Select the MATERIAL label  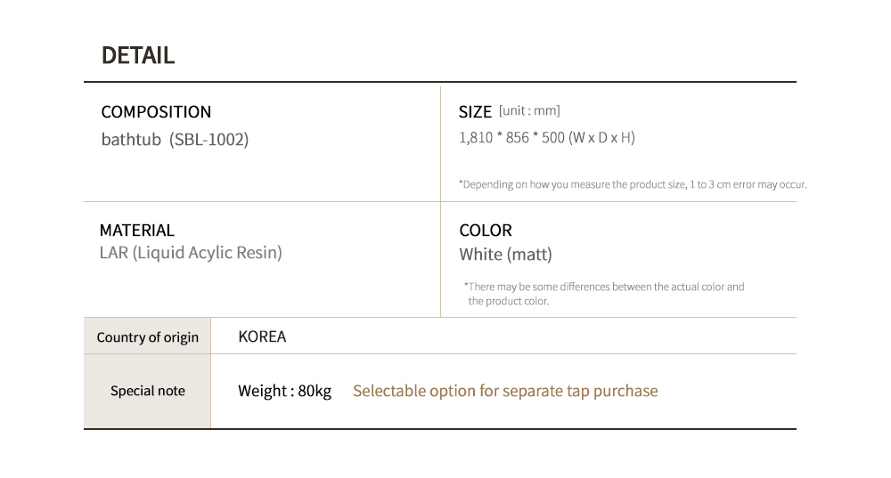click(137, 231)
